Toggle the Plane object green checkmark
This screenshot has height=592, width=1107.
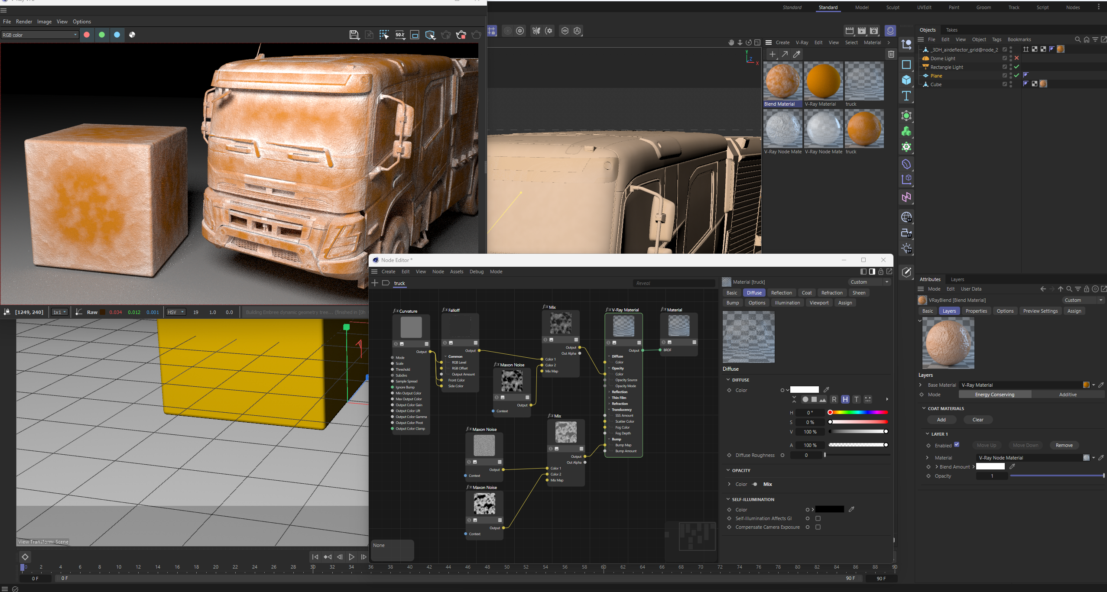point(1016,75)
